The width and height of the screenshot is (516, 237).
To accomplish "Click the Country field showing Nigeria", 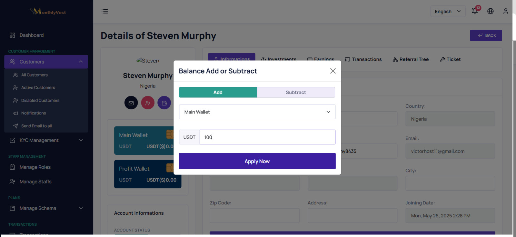I will (x=450, y=119).
